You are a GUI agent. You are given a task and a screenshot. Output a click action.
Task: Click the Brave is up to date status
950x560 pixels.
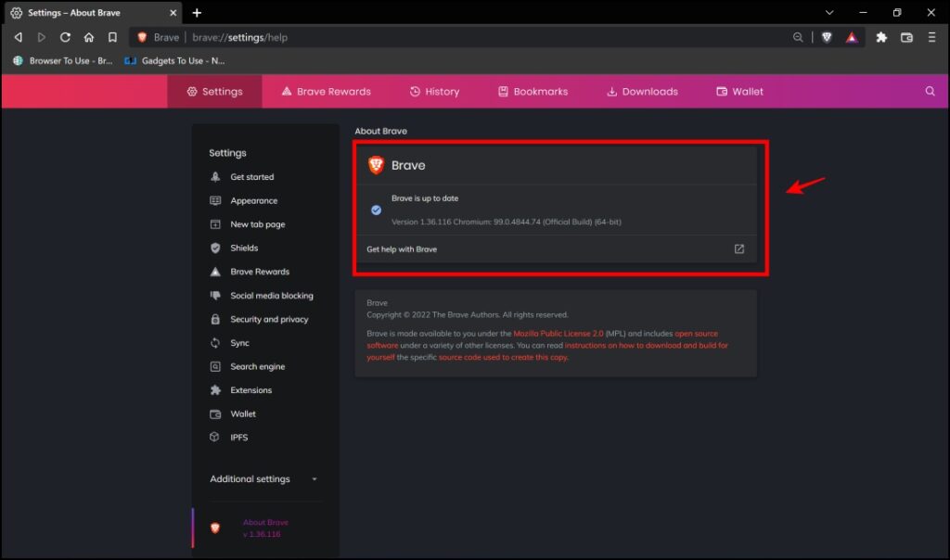coord(425,198)
